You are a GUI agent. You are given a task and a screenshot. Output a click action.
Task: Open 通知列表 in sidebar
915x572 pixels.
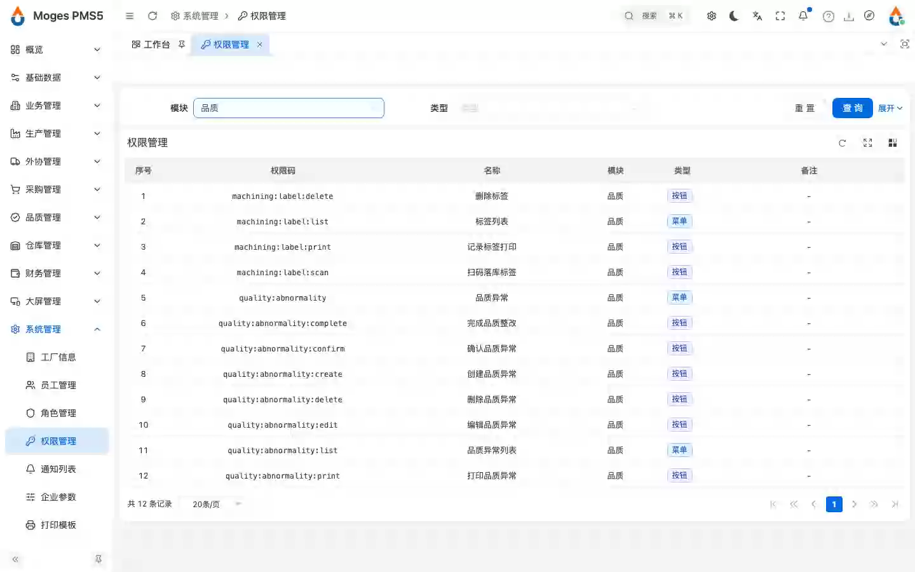tap(57, 469)
